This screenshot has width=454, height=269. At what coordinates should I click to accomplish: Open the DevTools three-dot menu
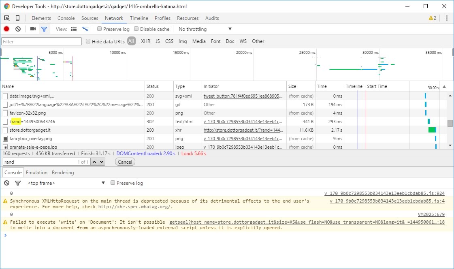(x=447, y=18)
